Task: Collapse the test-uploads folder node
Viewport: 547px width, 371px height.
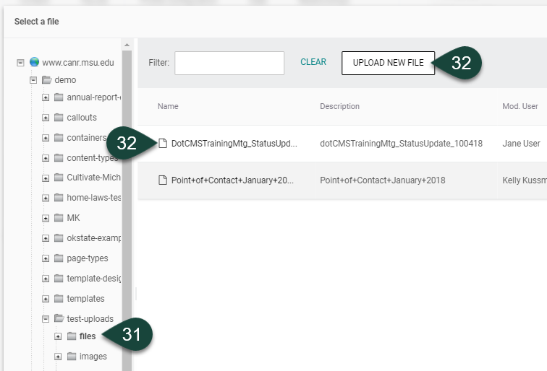Action: (x=46, y=319)
